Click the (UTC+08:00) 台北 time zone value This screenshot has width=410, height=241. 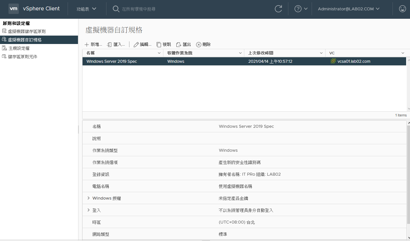pyautogui.click(x=237, y=222)
